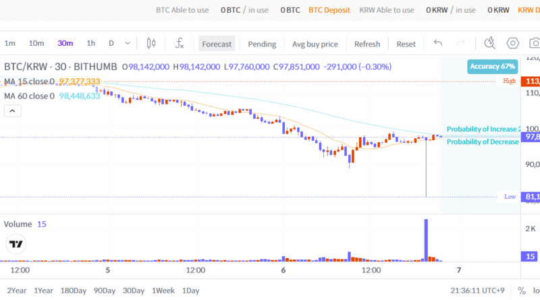Select the D daily timeframe
540x300 pixels.
coord(111,43)
